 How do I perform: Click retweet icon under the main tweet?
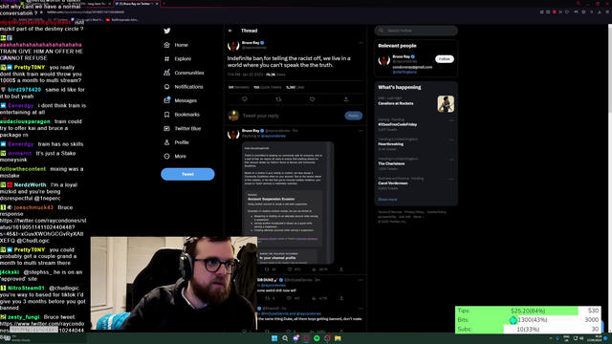(278, 99)
